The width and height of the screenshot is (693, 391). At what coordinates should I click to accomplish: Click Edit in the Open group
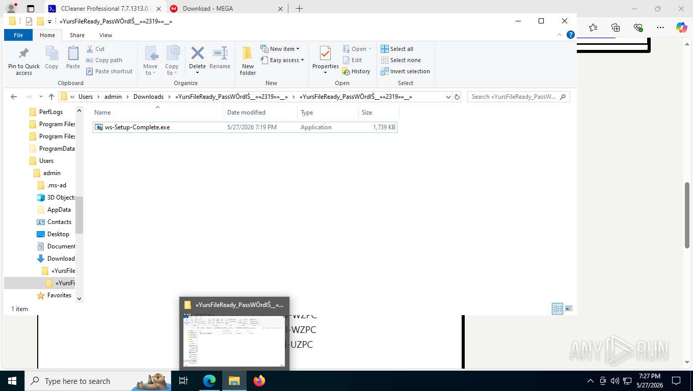[x=352, y=60]
